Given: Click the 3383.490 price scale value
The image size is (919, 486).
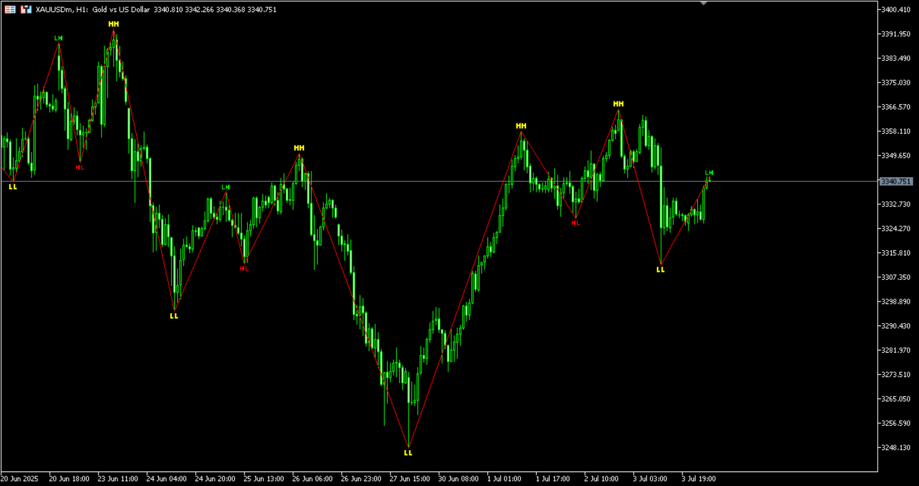Looking at the screenshot, I should [895, 58].
